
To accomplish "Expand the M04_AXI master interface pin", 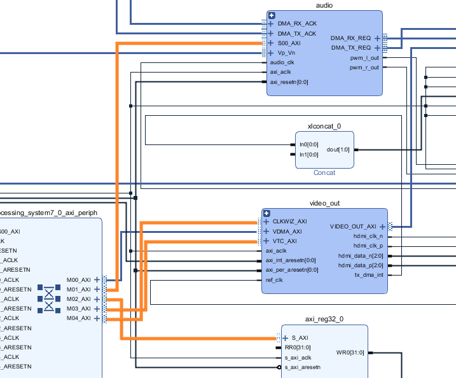I will pyautogui.click(x=97, y=318).
